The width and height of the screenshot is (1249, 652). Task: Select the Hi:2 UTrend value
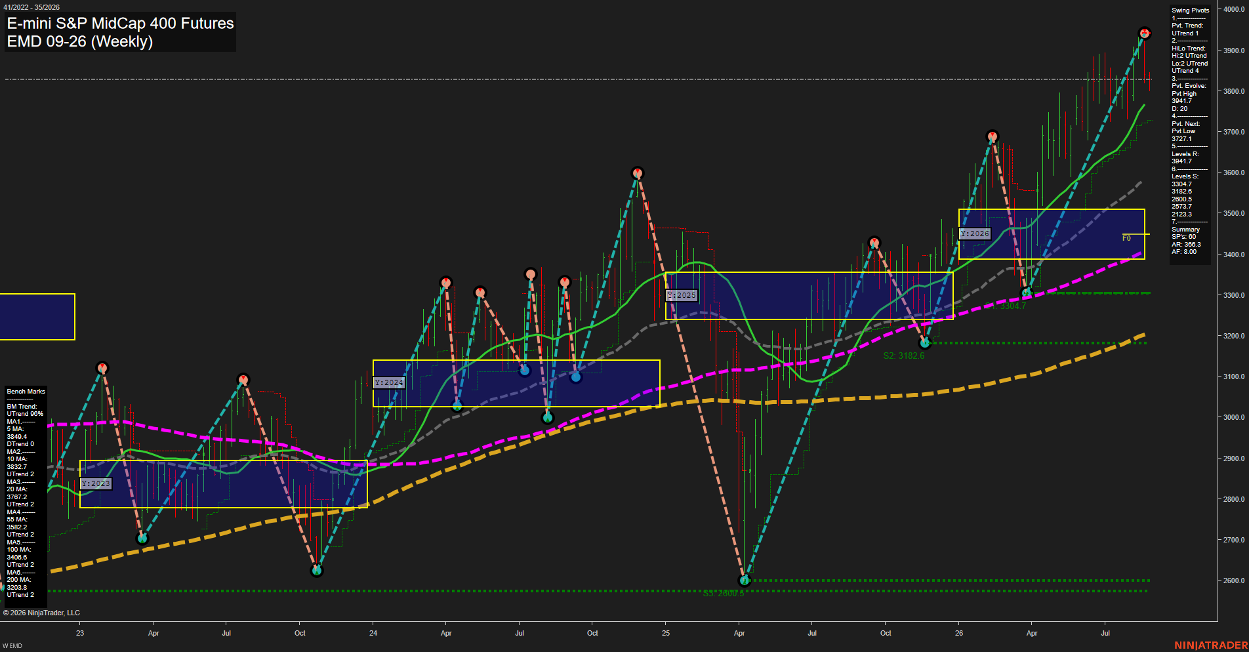coord(1189,56)
